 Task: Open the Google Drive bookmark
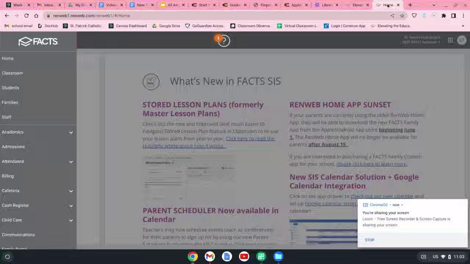(166, 26)
